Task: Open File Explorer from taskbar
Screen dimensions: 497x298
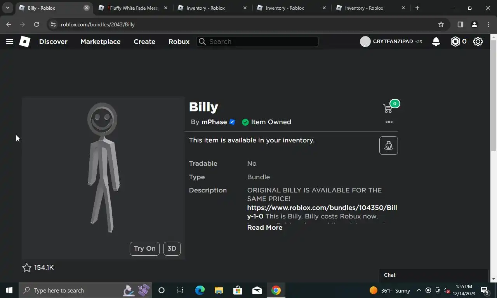Action: (219, 290)
